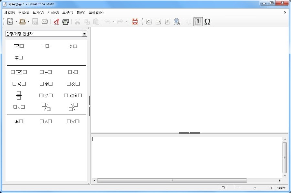The height and width of the screenshot is (193, 291).
Task: Close document with menu bar X
Action: click(285, 12)
